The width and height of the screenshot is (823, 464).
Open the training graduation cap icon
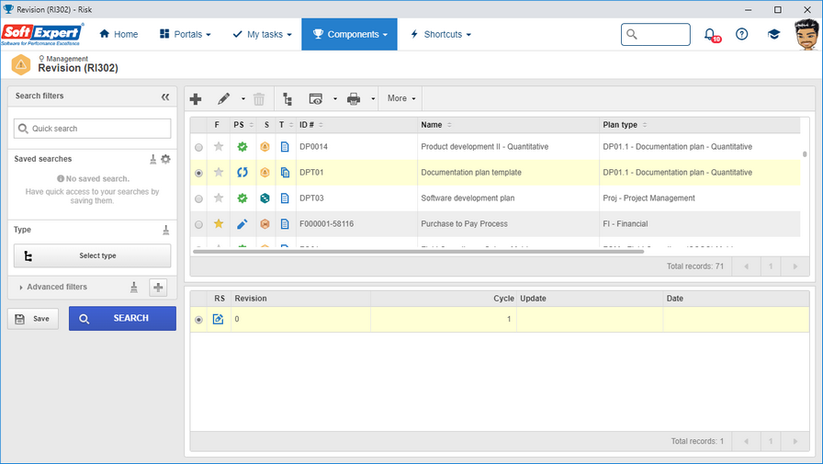tap(773, 34)
